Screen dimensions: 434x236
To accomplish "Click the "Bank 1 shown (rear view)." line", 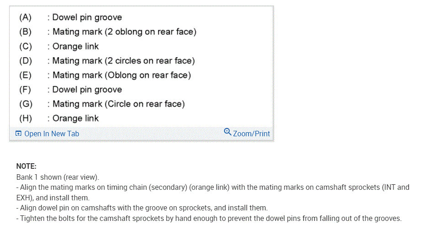I will 58,177.
